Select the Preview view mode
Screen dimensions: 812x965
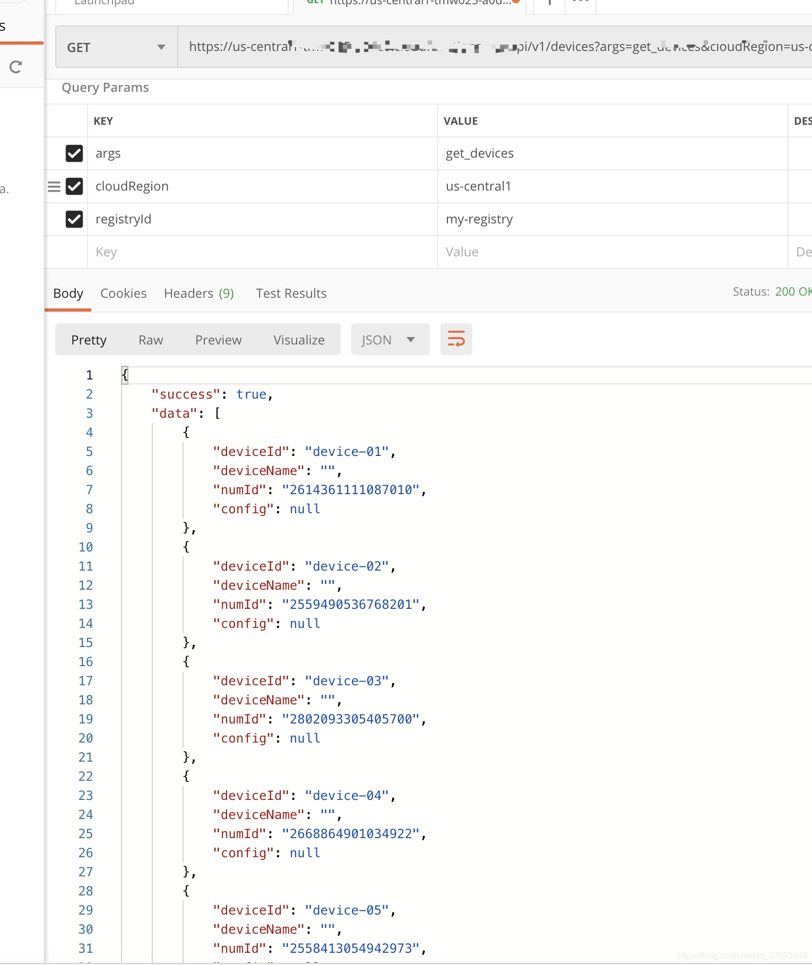pyautogui.click(x=218, y=340)
